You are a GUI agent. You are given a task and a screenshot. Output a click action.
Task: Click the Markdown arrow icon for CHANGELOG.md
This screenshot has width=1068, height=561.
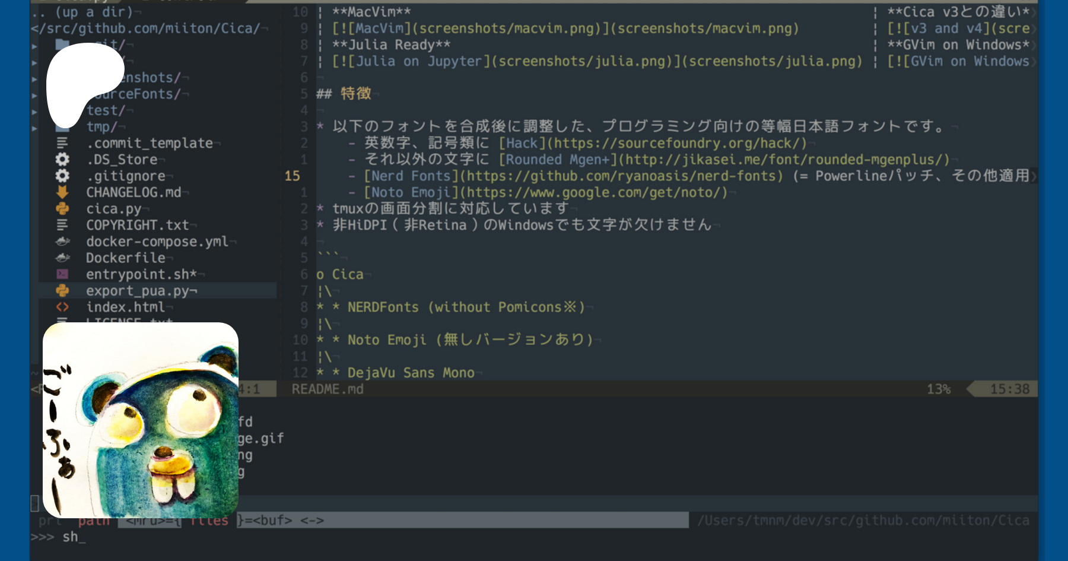pyautogui.click(x=62, y=192)
